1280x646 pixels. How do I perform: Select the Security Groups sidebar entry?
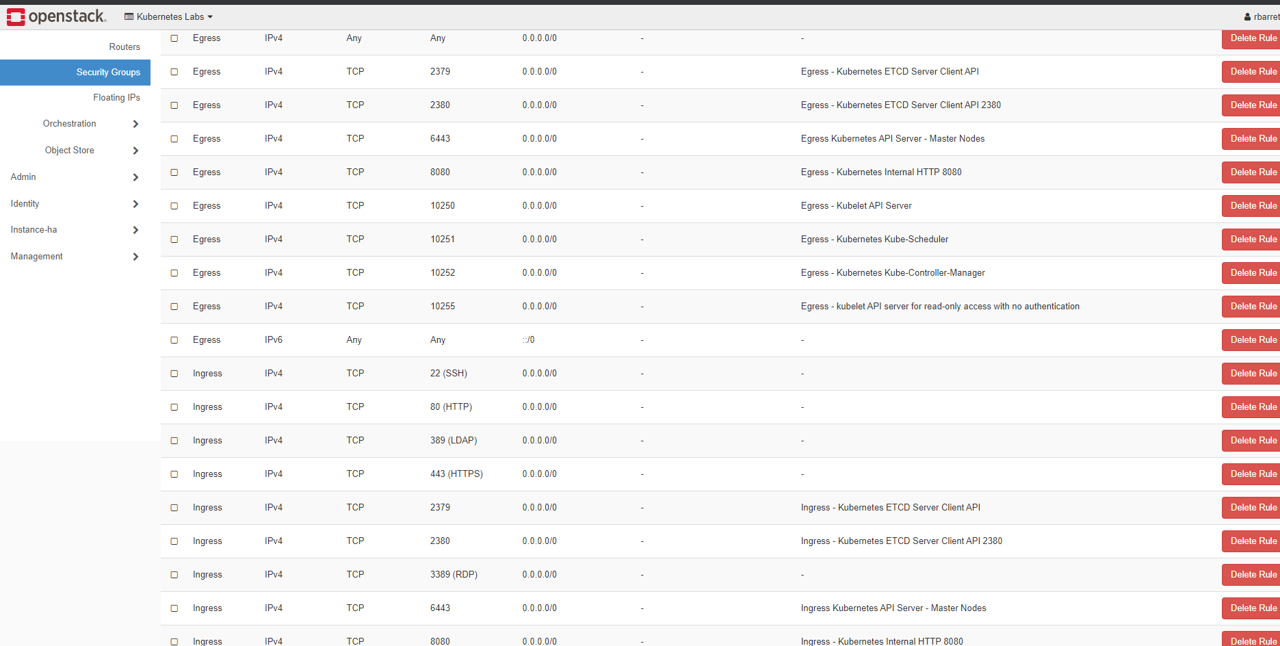click(x=108, y=72)
